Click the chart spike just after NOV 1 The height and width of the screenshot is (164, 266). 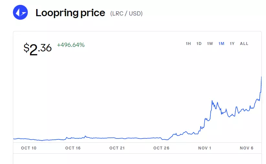coord(212,101)
